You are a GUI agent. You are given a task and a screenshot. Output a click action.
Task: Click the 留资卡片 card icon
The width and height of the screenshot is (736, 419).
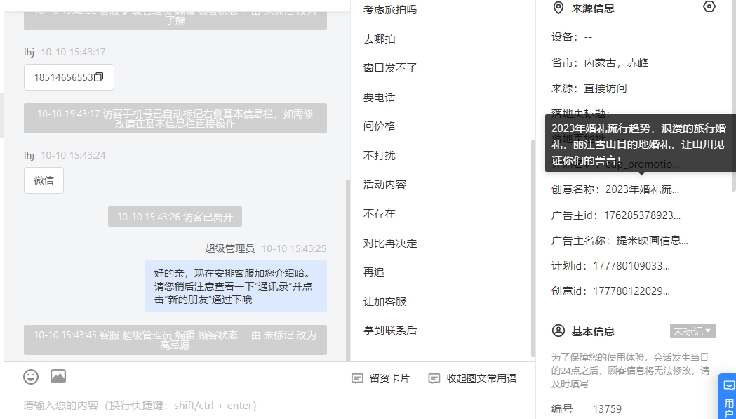(x=357, y=378)
